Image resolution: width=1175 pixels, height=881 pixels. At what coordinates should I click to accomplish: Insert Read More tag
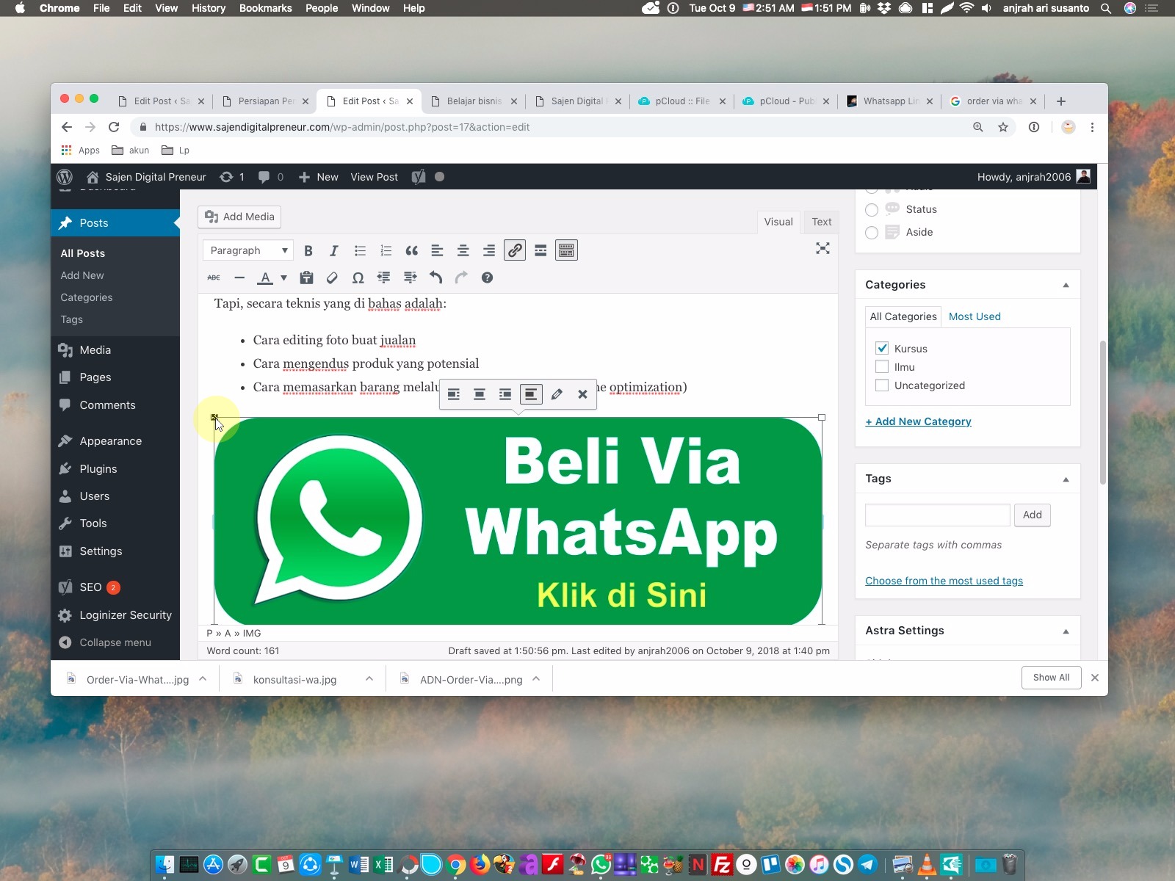[x=540, y=250]
